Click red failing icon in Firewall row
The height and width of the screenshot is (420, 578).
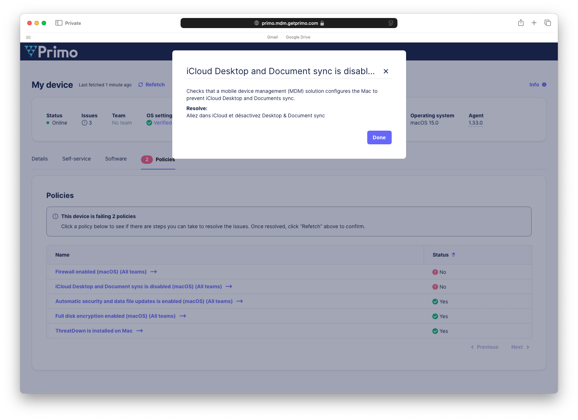click(435, 272)
